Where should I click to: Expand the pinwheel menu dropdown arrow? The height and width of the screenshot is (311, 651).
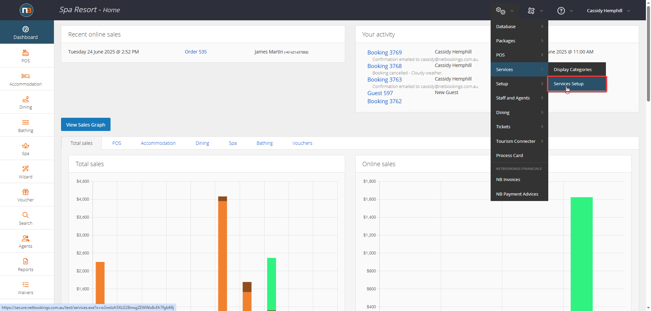(541, 11)
